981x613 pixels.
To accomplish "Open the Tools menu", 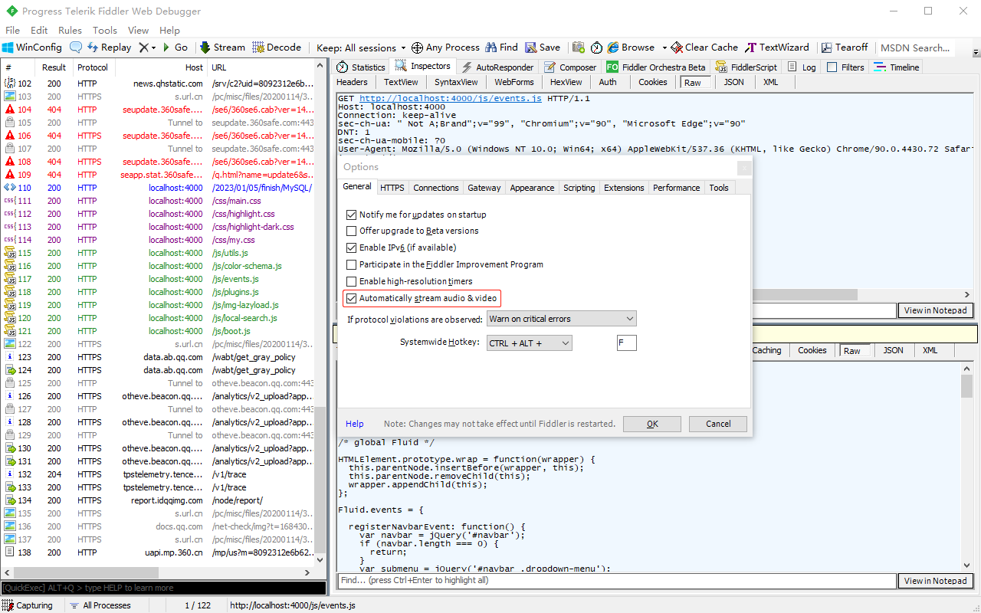I will (105, 31).
